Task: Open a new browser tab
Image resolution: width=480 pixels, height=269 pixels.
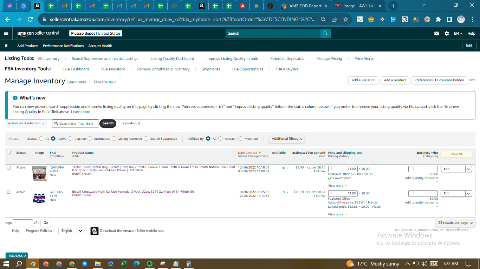Action: point(393,6)
